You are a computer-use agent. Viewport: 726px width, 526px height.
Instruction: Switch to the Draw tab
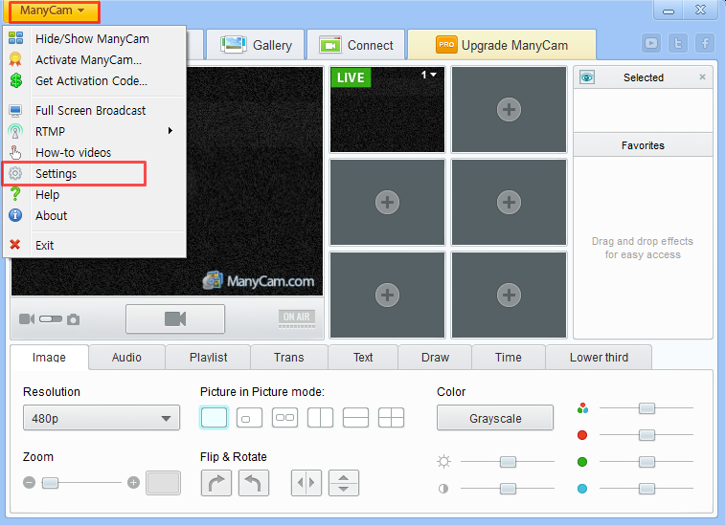435,358
